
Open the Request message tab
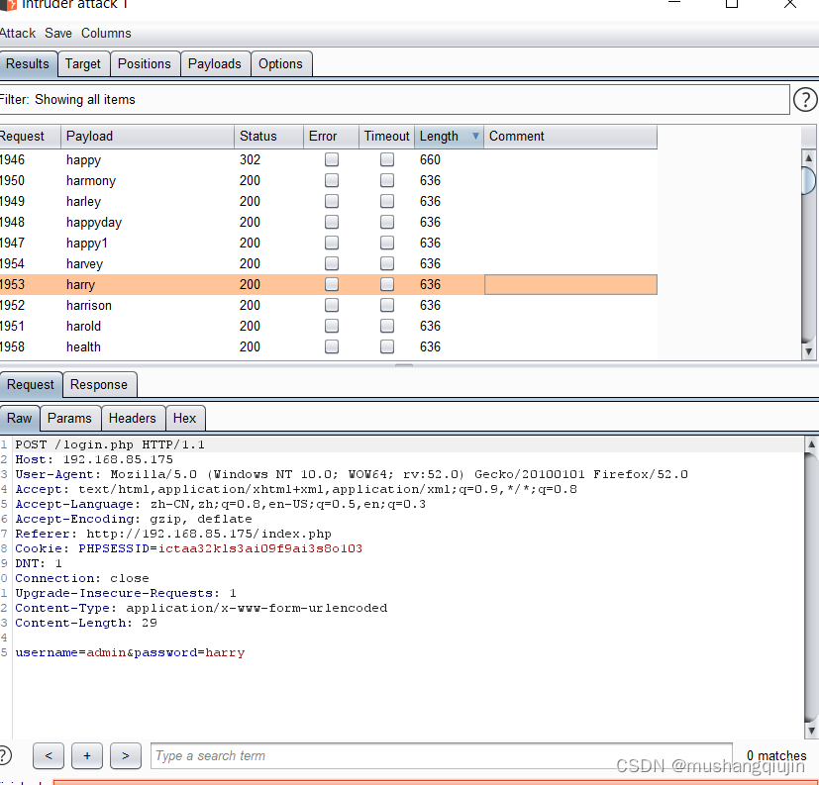coord(31,385)
